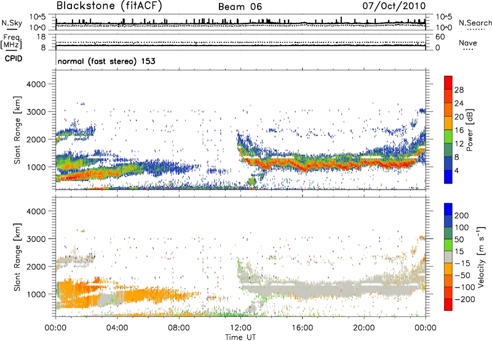Click the "3000" tick of the power panel

click(36, 112)
